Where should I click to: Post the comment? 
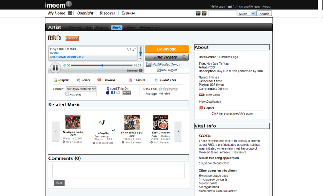pyautogui.click(x=59, y=183)
